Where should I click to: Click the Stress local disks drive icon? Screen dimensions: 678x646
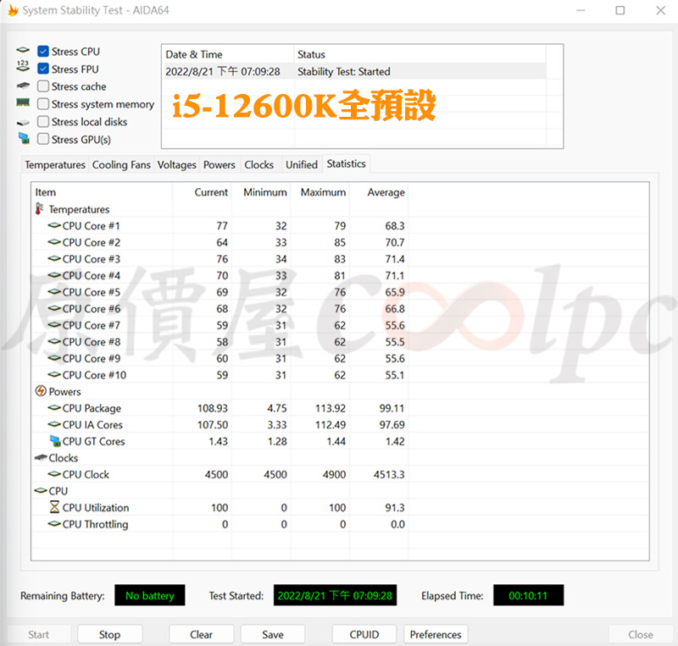(x=23, y=123)
